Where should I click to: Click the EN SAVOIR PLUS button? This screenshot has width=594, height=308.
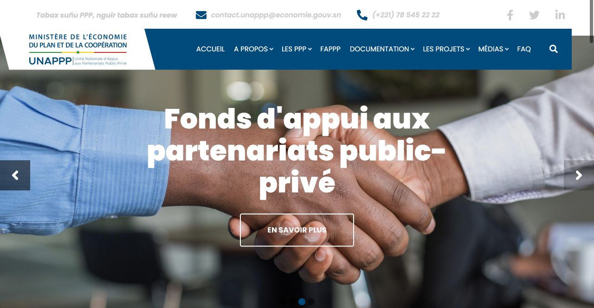297,230
